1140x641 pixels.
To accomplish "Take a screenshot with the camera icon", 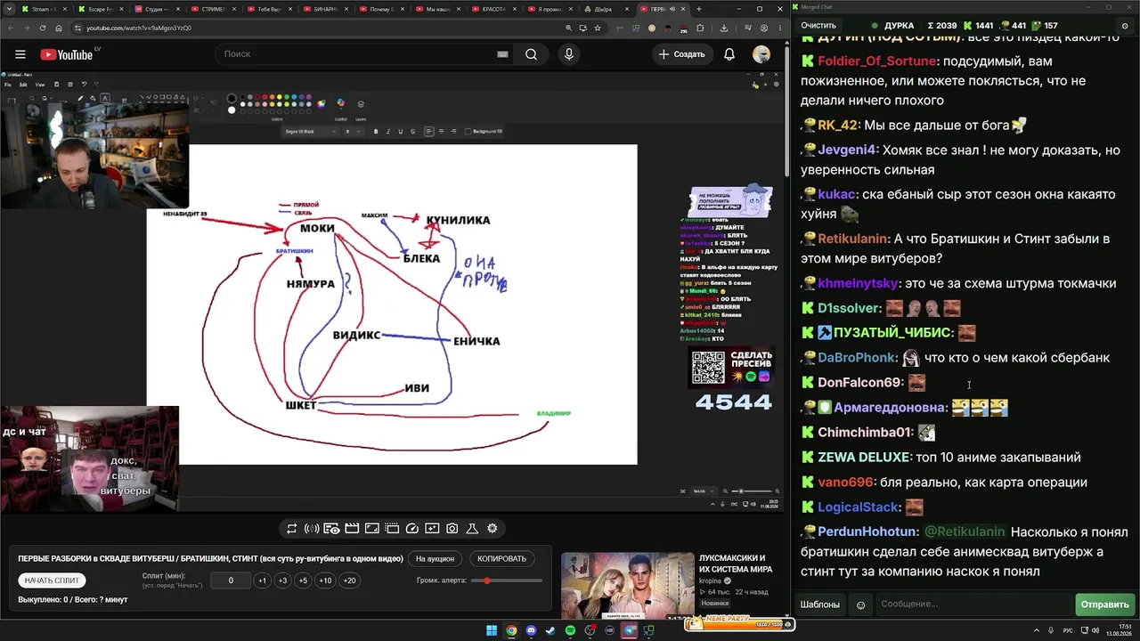I will click(x=452, y=529).
